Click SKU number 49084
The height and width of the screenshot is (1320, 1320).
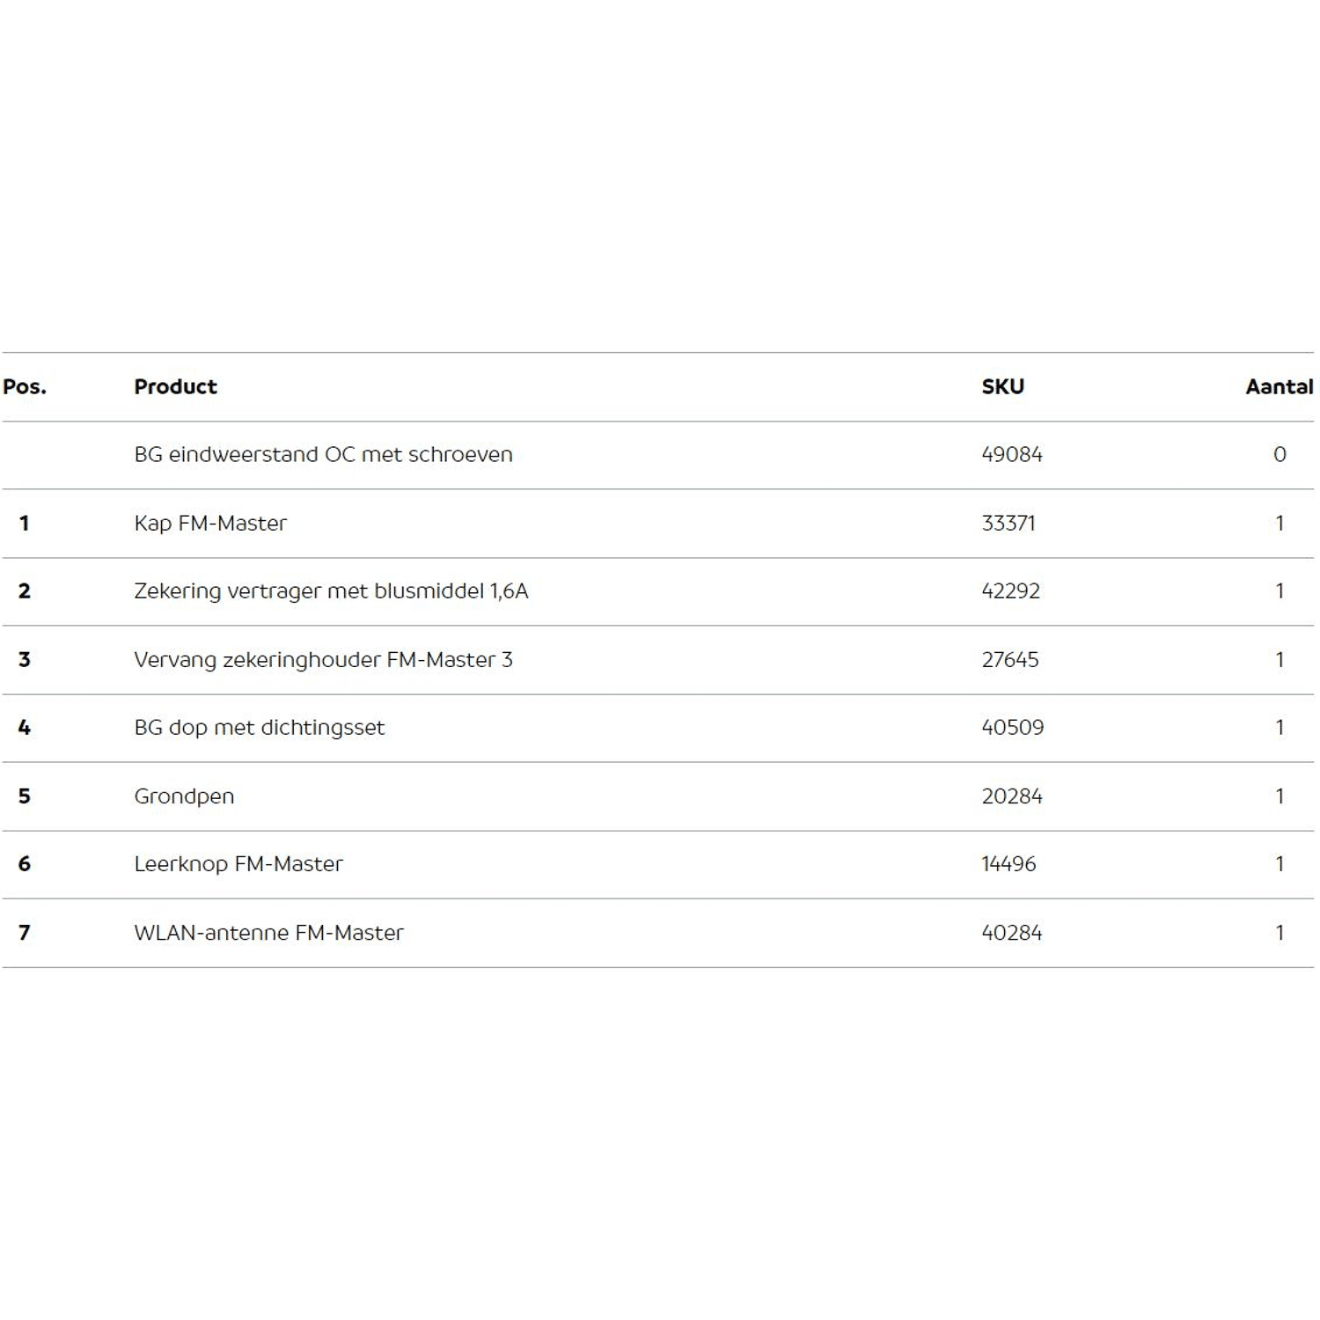point(1012,455)
